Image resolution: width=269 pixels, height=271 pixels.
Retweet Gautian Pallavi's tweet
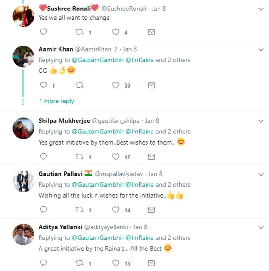(x=79, y=210)
